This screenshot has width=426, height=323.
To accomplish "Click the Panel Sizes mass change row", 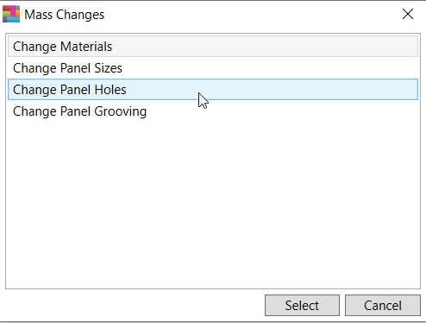I will tap(213, 68).
